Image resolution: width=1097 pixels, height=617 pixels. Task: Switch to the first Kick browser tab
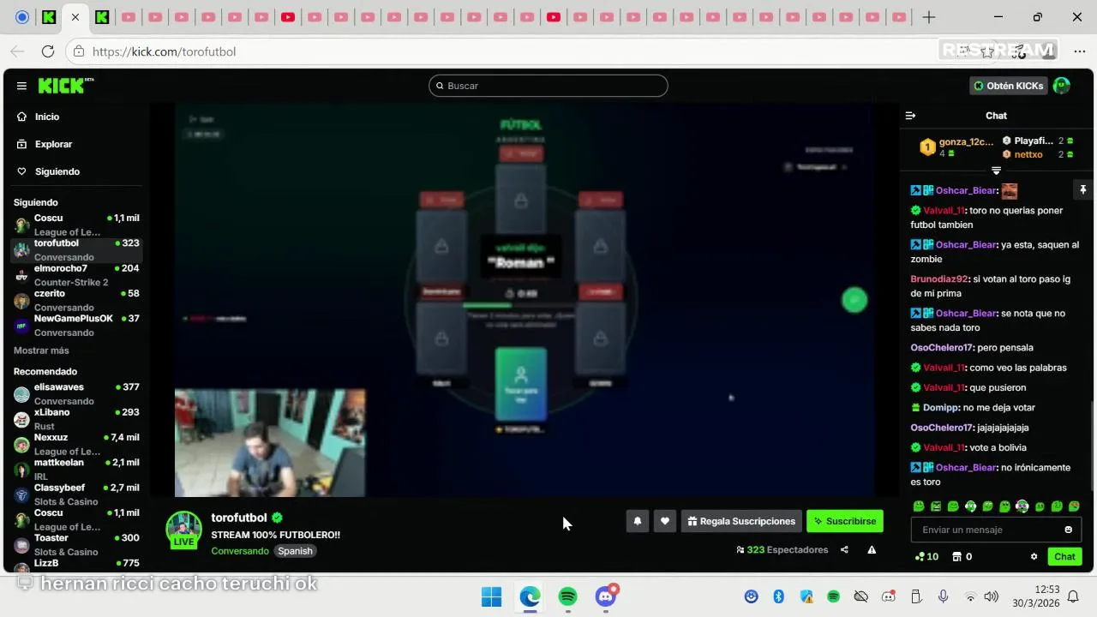(49, 17)
